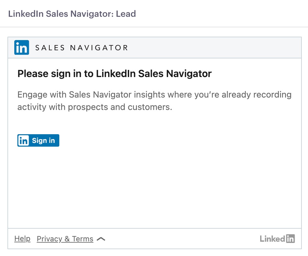The height and width of the screenshot is (256, 308).
Task: Click the Sign in text label
Action: (x=43, y=141)
